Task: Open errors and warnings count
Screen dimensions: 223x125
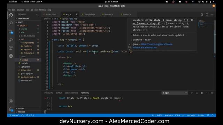Action: [x=30, y=115]
